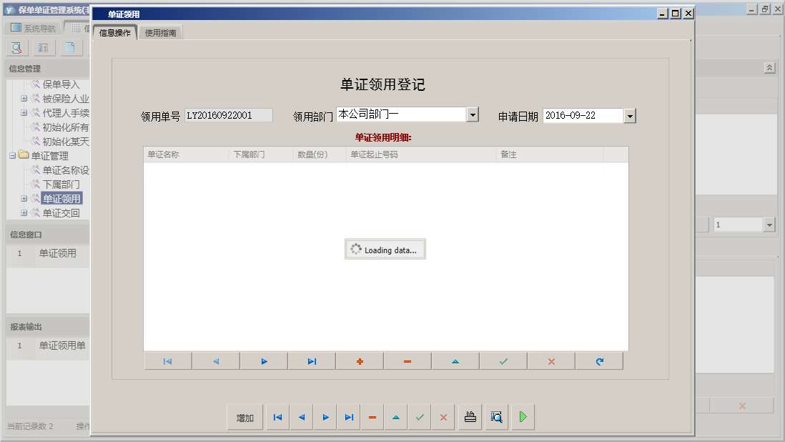Open the 领用部门 dropdown
The height and width of the screenshot is (442, 785).
473,115
